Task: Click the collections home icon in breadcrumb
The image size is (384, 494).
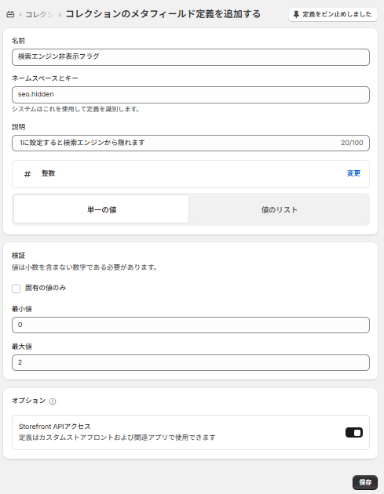Action: pos(10,14)
